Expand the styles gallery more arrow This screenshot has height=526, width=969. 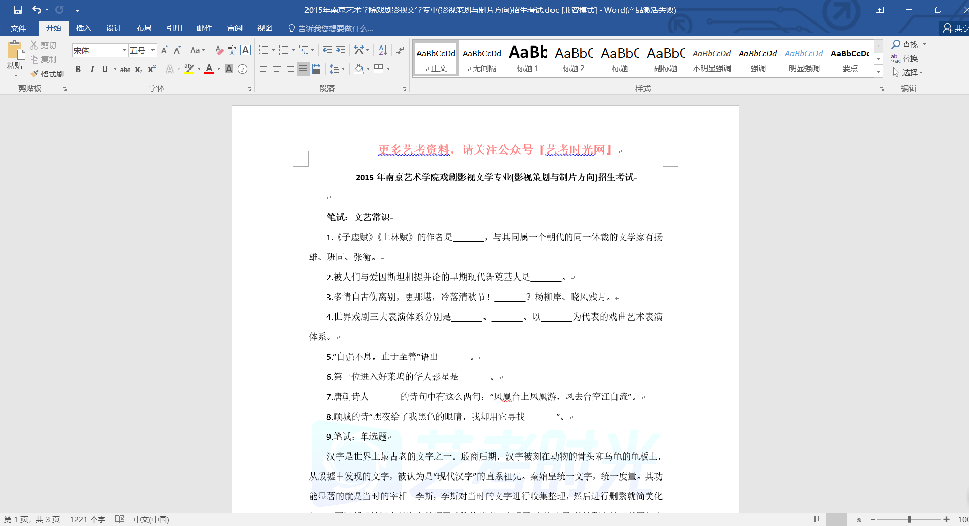tap(878, 72)
